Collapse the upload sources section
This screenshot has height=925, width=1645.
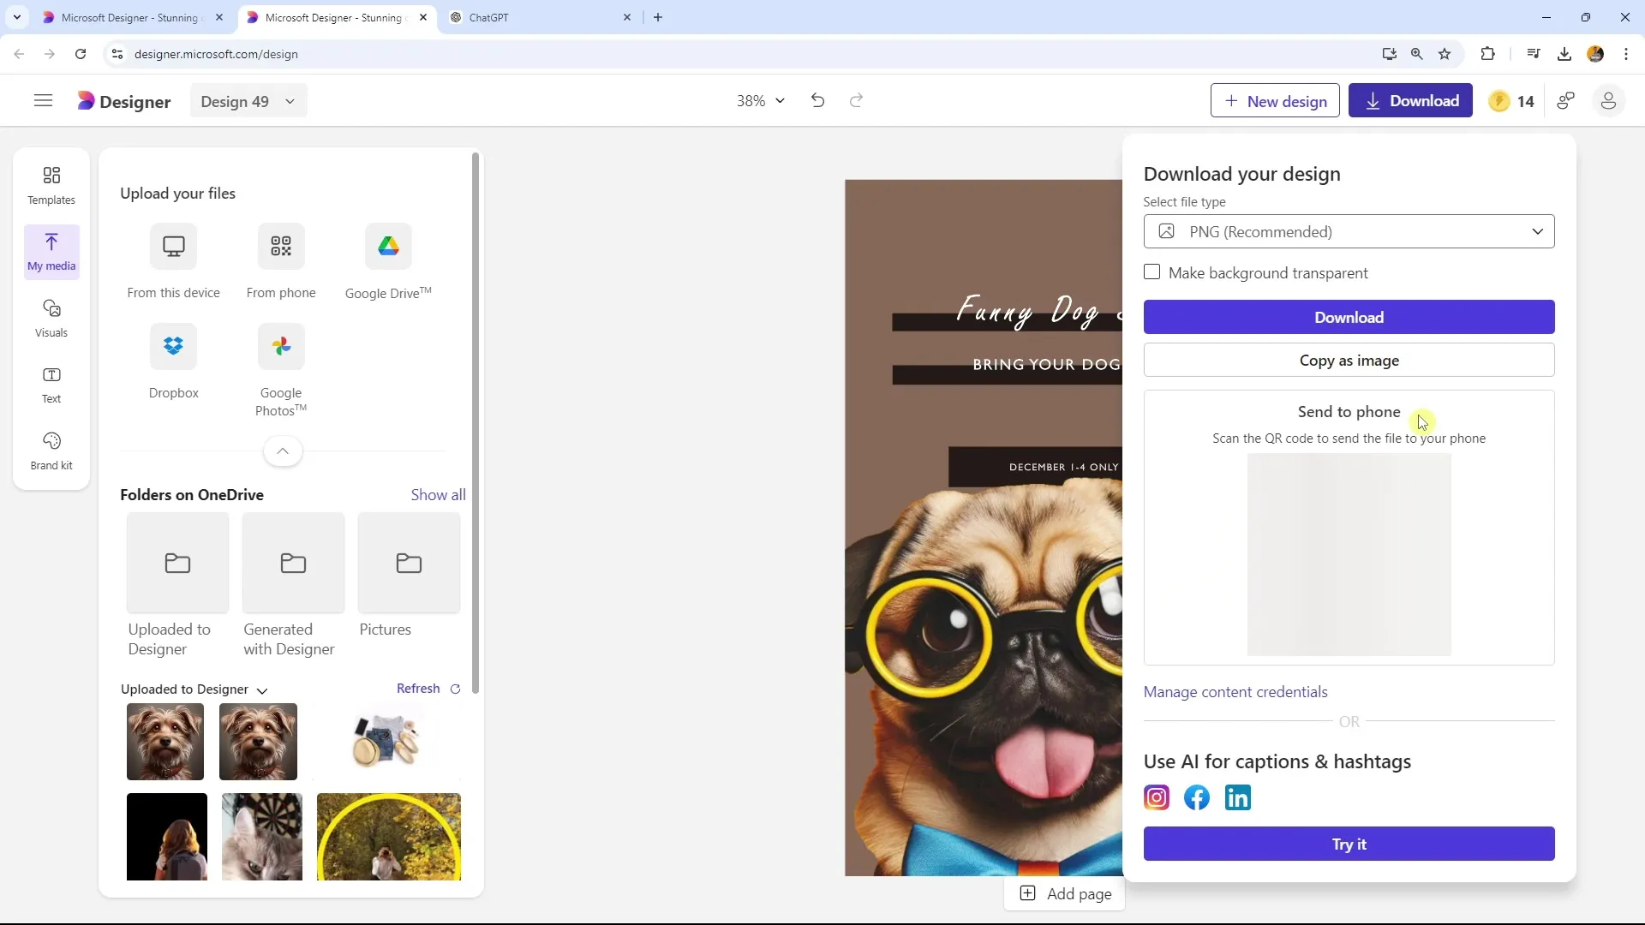[283, 451]
